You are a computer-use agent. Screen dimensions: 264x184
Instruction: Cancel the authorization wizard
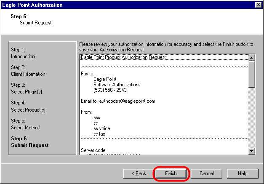click(x=206, y=173)
